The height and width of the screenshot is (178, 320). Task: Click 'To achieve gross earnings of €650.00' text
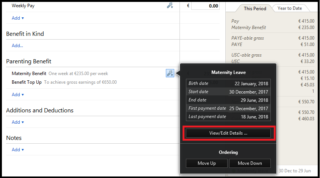point(80,82)
